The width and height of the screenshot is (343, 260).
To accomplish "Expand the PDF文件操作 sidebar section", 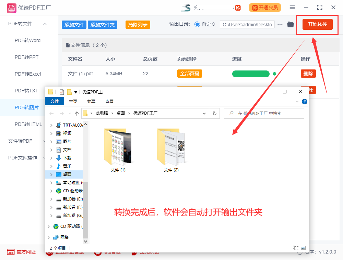I will coord(44,158).
